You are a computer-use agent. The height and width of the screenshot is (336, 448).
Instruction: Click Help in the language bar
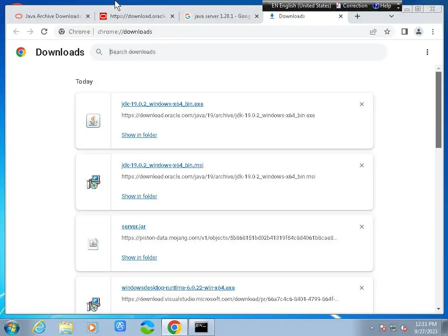[x=382, y=6]
